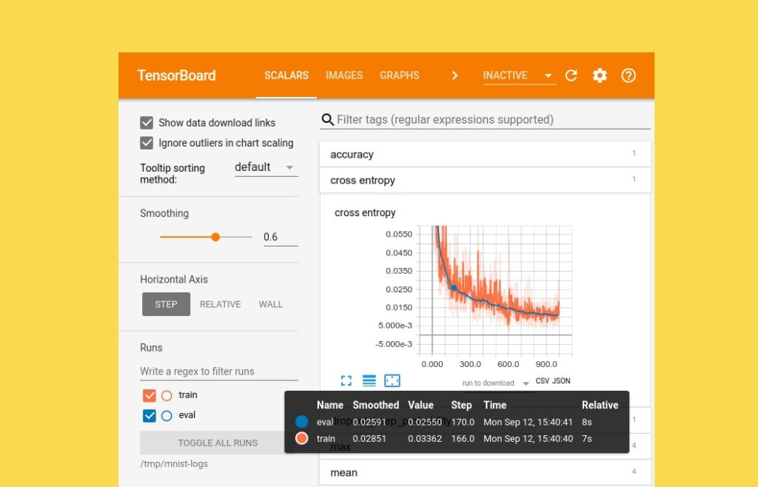Image resolution: width=758 pixels, height=487 pixels.
Task: Click the cross entropy chart title
Action: 365,212
